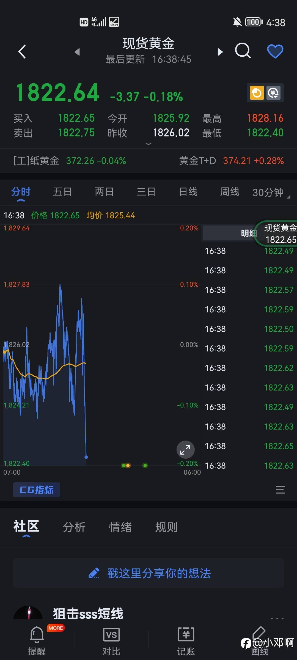Viewport: 297px width, 660px height.
Task: Expand quote details with small chevron
Action: [x=148, y=144]
